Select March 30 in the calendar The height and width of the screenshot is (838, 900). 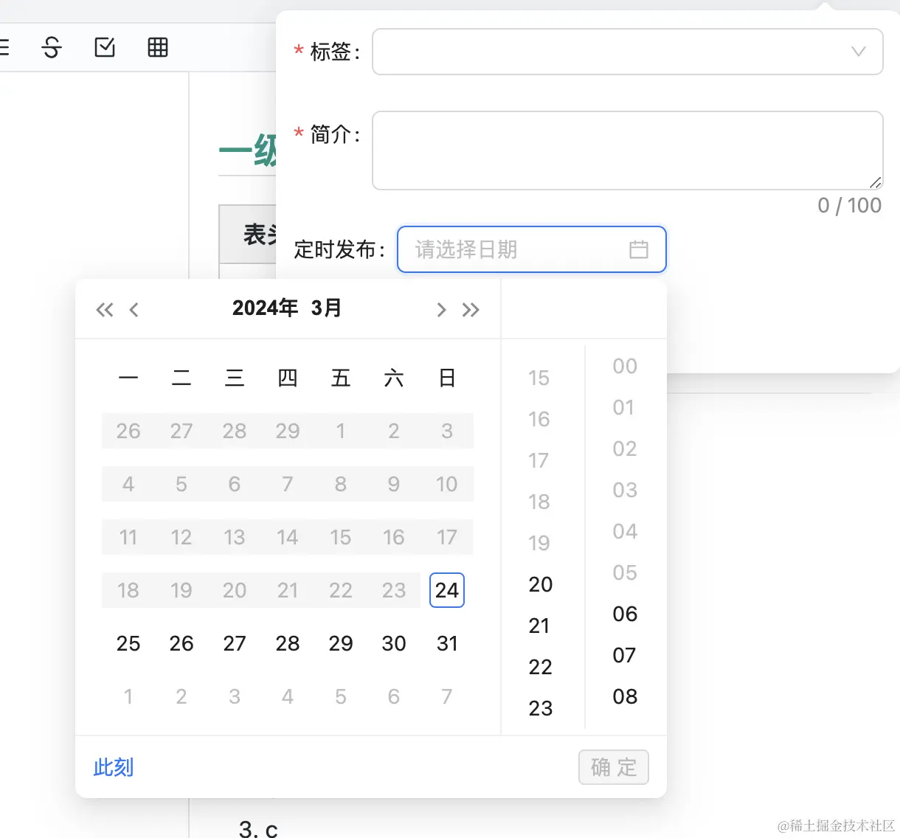394,643
